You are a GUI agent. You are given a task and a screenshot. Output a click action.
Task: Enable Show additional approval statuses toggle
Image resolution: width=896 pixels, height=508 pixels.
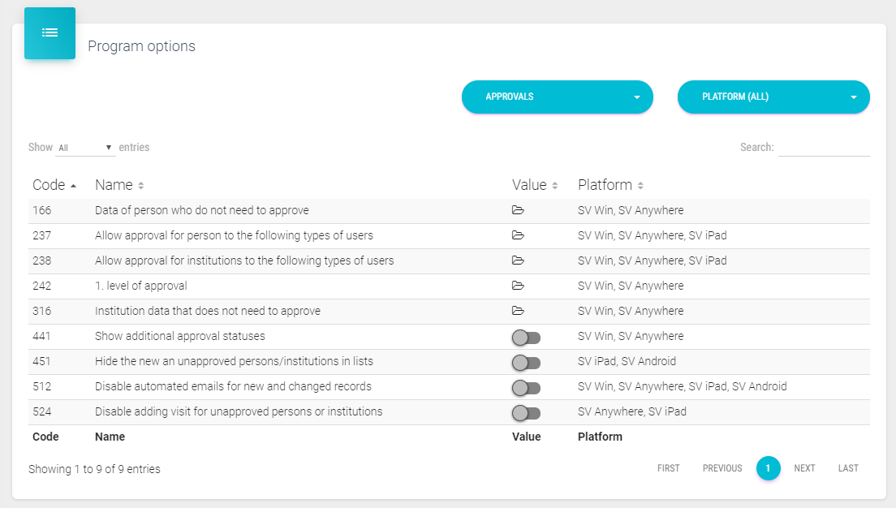(x=526, y=338)
